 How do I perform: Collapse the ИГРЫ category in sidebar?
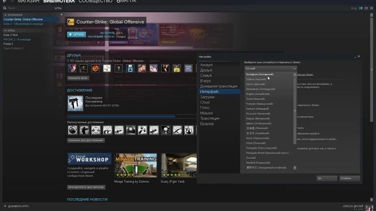(5, 30)
